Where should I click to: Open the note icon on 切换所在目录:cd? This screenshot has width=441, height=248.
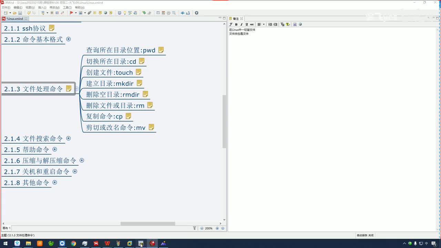[x=141, y=61]
